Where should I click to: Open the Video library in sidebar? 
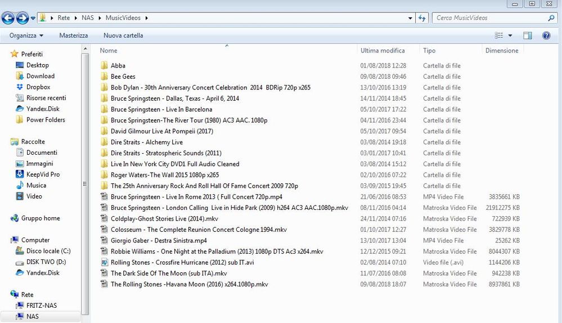pos(34,196)
